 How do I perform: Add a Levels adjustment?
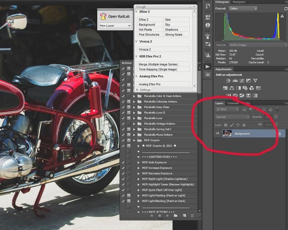coord(235,81)
